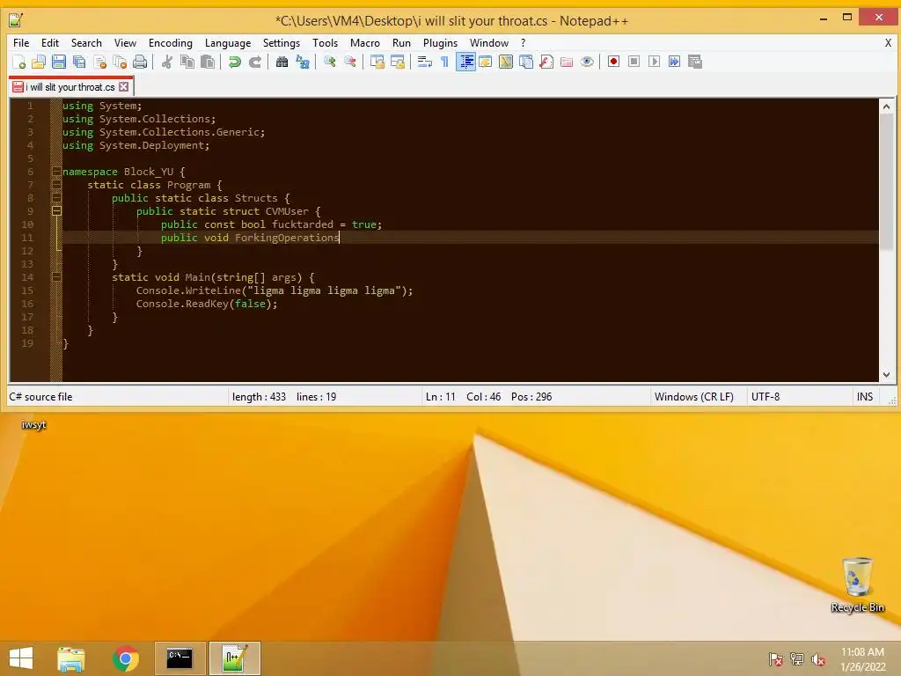The image size is (901, 676).
Task: Click the Copy toolbar icon
Action: coord(187,62)
